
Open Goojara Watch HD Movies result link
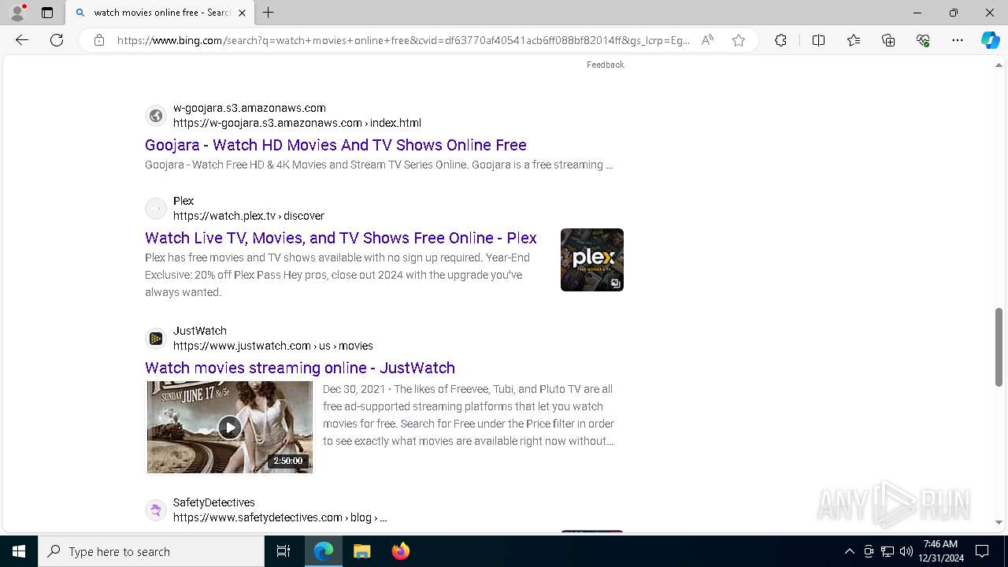[x=335, y=145]
